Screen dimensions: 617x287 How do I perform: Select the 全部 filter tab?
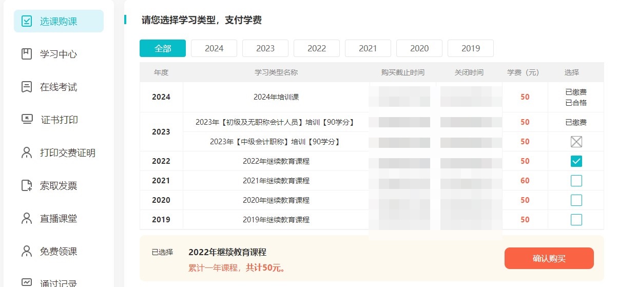(x=163, y=48)
